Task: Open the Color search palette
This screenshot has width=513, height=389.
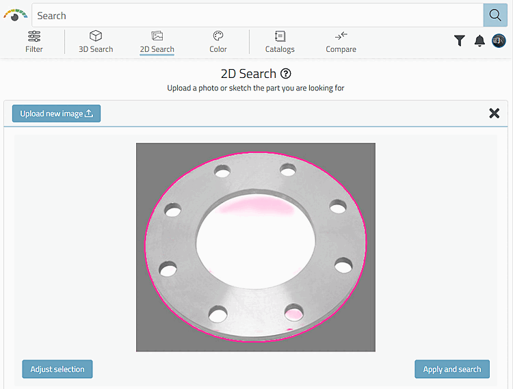Action: click(218, 42)
